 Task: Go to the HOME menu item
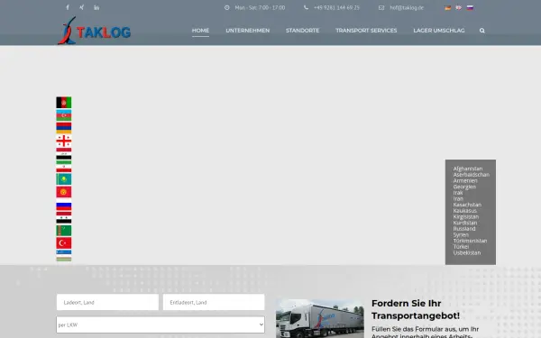(200, 31)
